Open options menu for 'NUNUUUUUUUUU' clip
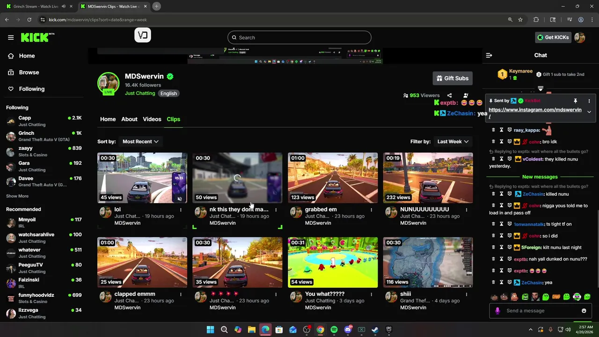Screen dimensions: 599x337 (467, 210)
